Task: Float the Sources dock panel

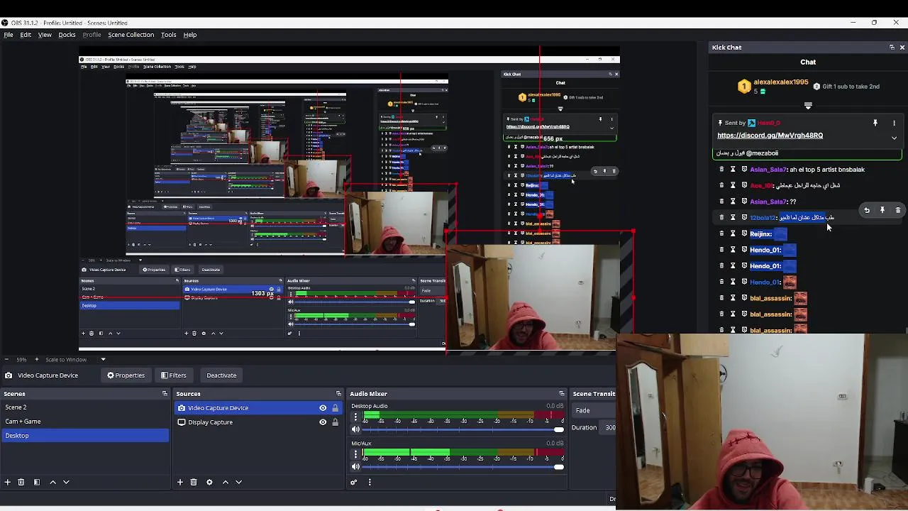Action: 338,394
